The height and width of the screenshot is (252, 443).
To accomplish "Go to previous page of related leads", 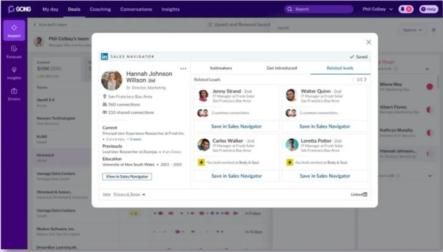I will (352, 79).
